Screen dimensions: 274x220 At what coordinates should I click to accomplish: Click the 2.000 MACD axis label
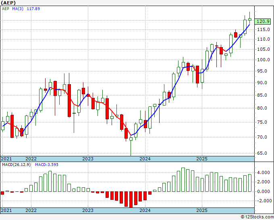coord(264,182)
